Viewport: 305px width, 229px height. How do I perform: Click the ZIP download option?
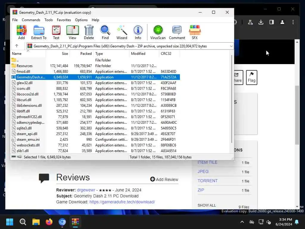coord(201,190)
